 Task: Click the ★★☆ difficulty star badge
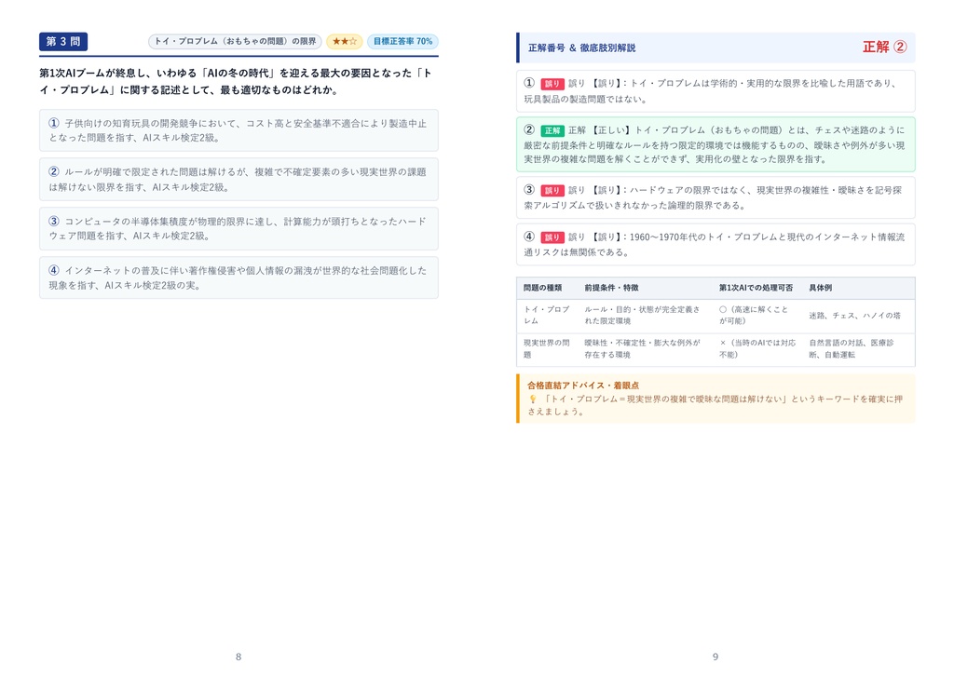pos(345,41)
